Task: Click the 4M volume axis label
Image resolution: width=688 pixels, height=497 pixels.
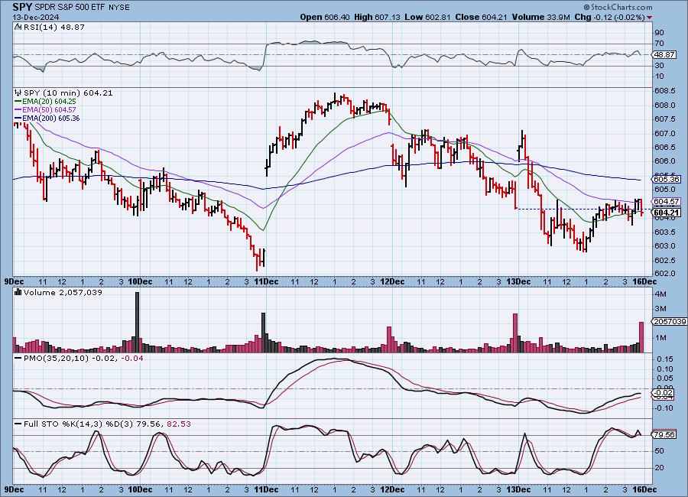Action: coord(660,294)
